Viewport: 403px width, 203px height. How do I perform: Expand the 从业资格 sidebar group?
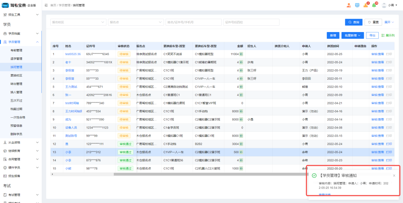[37, 142]
